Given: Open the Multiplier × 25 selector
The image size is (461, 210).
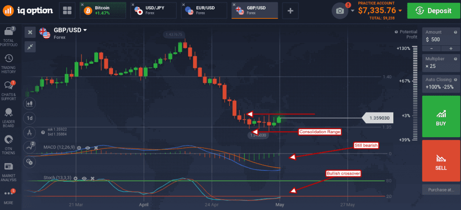Looking at the screenshot, I should (441, 63).
